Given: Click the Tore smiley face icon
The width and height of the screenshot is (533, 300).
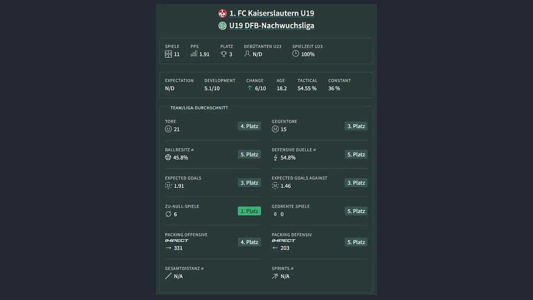Looking at the screenshot, I should coord(169,129).
